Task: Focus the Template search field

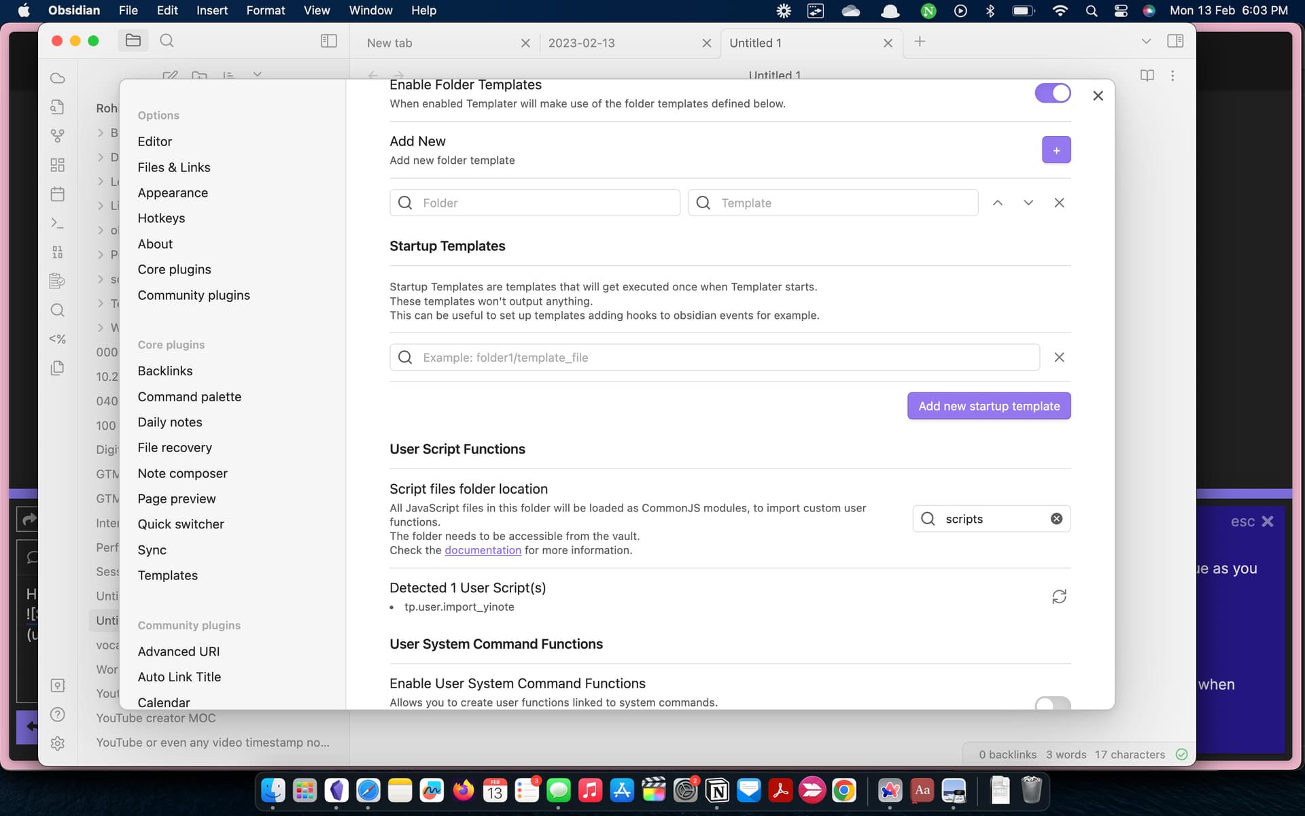Action: 833,203
